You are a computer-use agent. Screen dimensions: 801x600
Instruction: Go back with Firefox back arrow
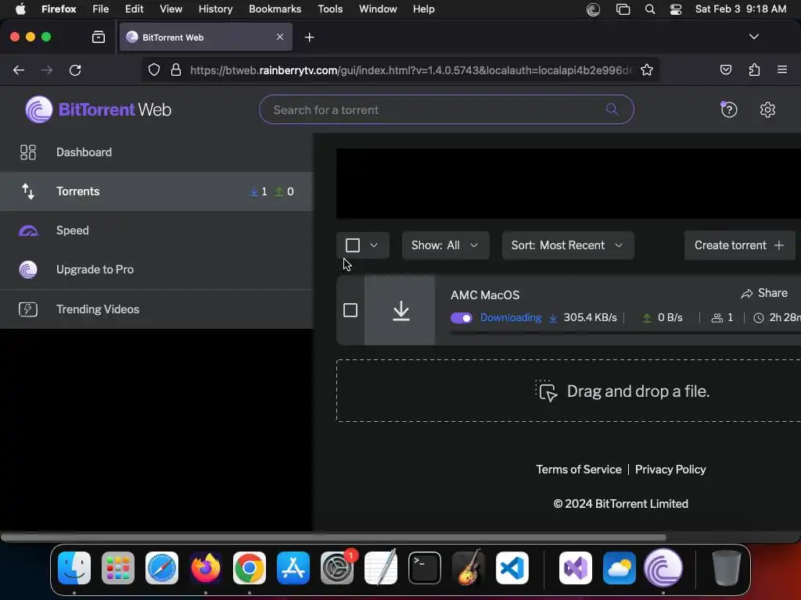click(19, 70)
